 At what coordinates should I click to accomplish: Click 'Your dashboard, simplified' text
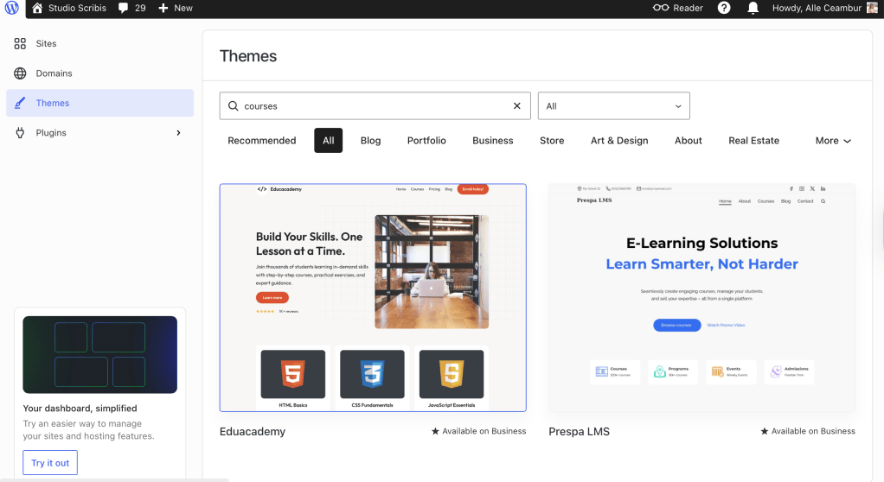(80, 409)
